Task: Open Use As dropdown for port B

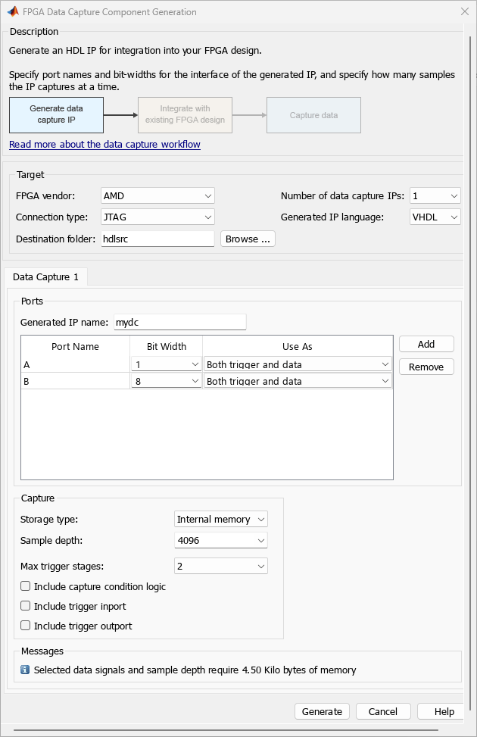Action: (298, 381)
